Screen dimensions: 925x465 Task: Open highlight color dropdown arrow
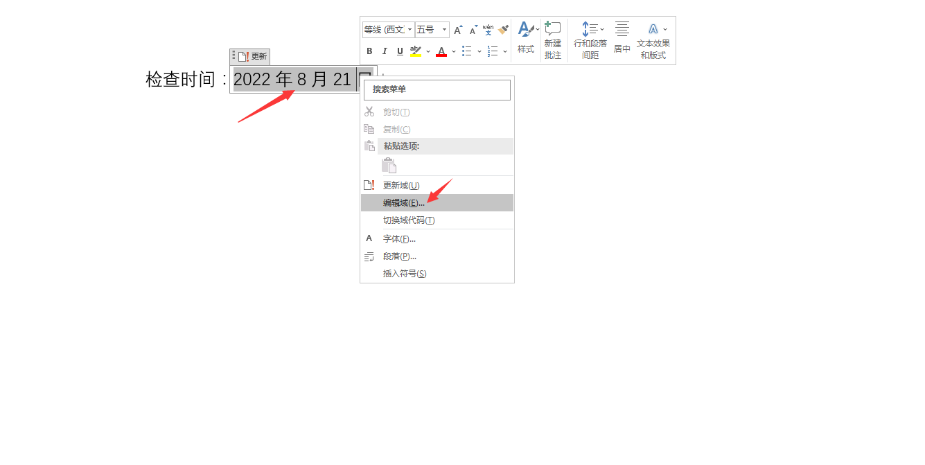[x=428, y=51]
